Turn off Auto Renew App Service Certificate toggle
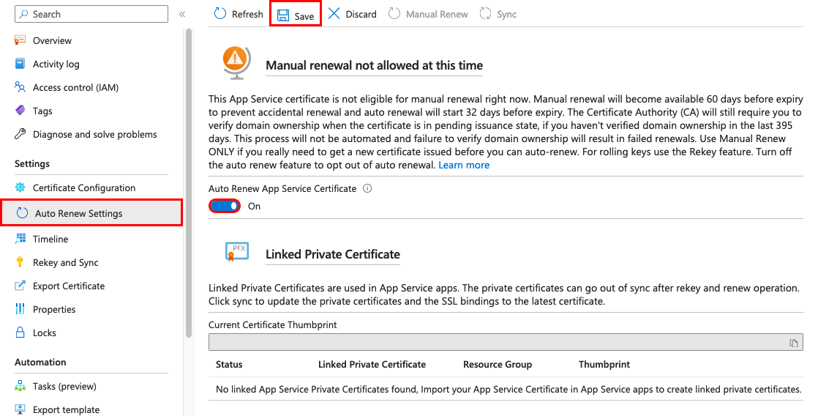Image resolution: width=818 pixels, height=416 pixels. pyautogui.click(x=225, y=207)
